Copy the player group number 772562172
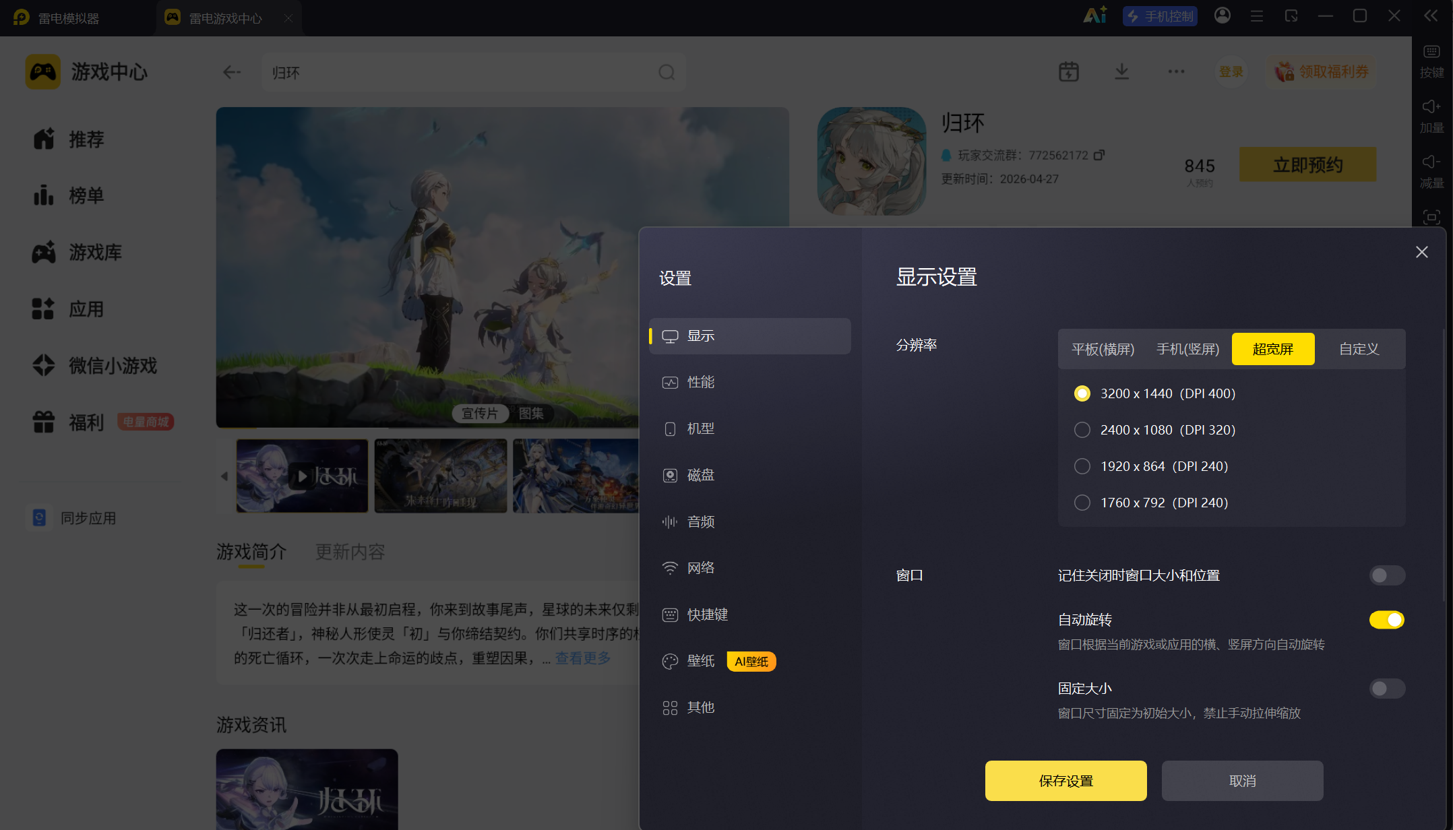The image size is (1453, 830). click(1099, 155)
